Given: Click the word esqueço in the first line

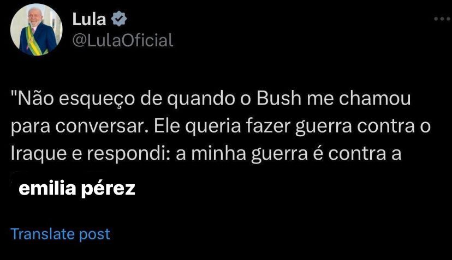Looking at the screenshot, I should coord(97,99).
